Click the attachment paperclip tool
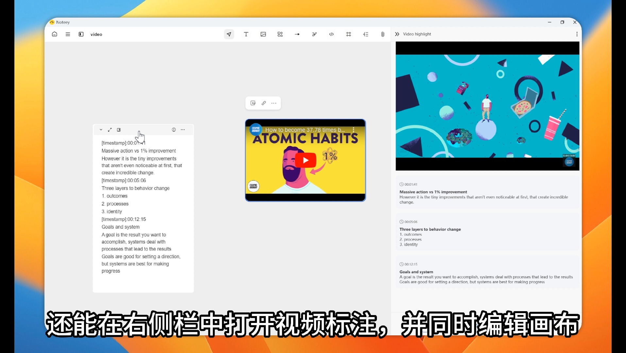Viewport: 626px width, 353px height. pyautogui.click(x=382, y=34)
